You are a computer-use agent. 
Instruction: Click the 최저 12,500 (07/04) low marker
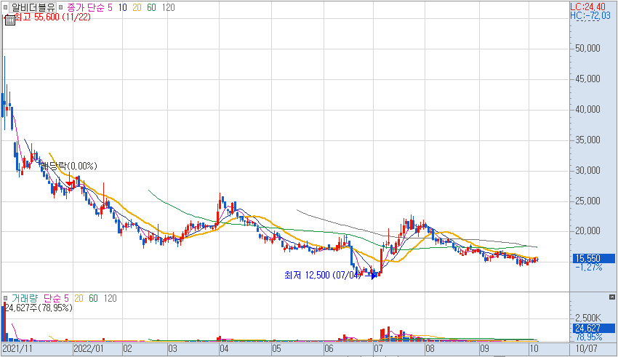click(x=323, y=275)
